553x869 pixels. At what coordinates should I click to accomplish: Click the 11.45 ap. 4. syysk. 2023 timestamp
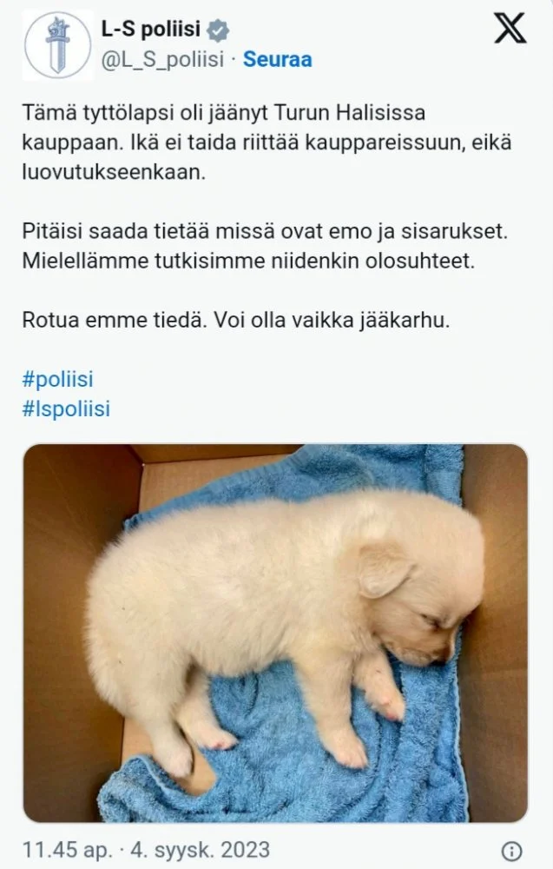(146, 850)
